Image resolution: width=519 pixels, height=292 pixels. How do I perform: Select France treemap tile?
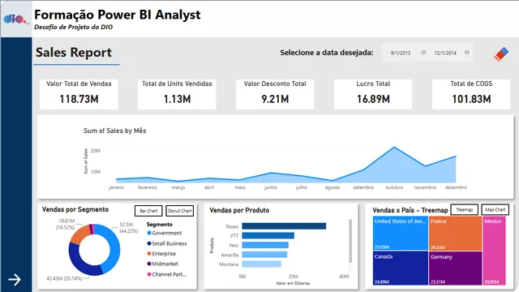[456, 234]
